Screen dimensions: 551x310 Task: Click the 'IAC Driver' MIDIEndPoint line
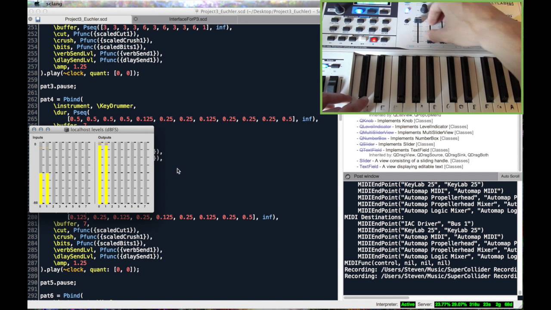415,224
